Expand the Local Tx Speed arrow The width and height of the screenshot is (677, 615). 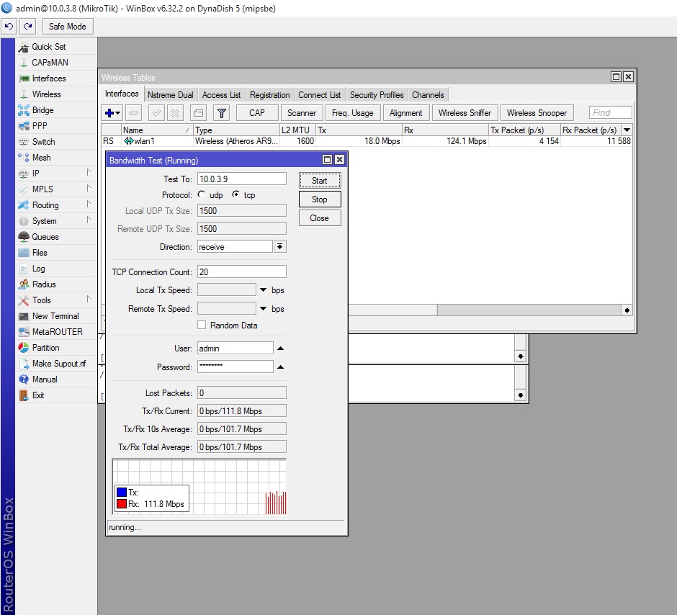[x=263, y=290]
